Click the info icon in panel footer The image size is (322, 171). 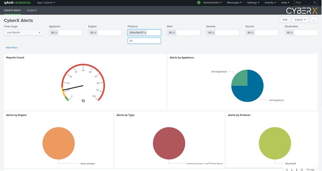tap(297, 170)
